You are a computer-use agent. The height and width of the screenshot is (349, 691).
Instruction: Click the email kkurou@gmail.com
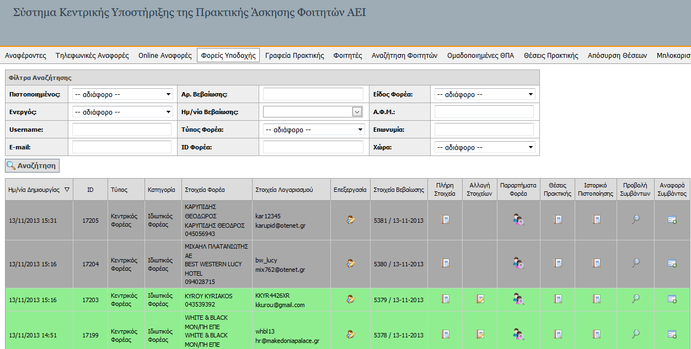click(x=280, y=305)
